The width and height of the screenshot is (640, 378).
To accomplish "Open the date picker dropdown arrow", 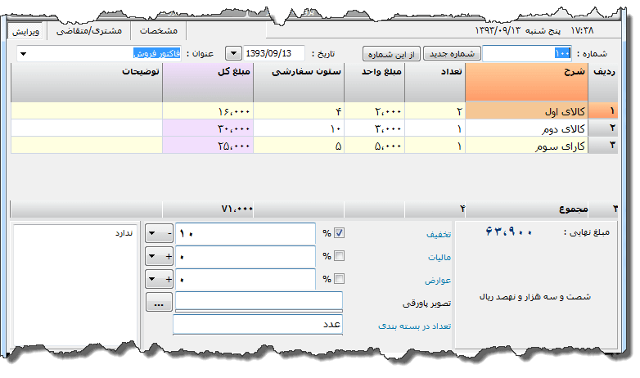I will pos(232,53).
